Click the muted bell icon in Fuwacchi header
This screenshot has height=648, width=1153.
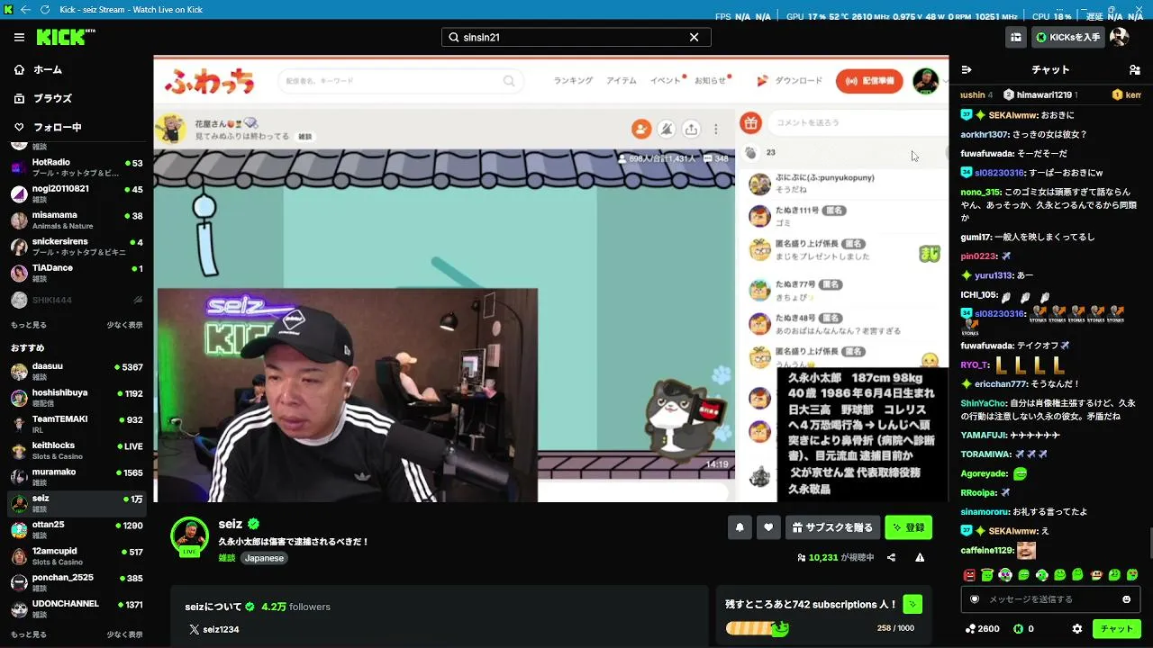(666, 129)
